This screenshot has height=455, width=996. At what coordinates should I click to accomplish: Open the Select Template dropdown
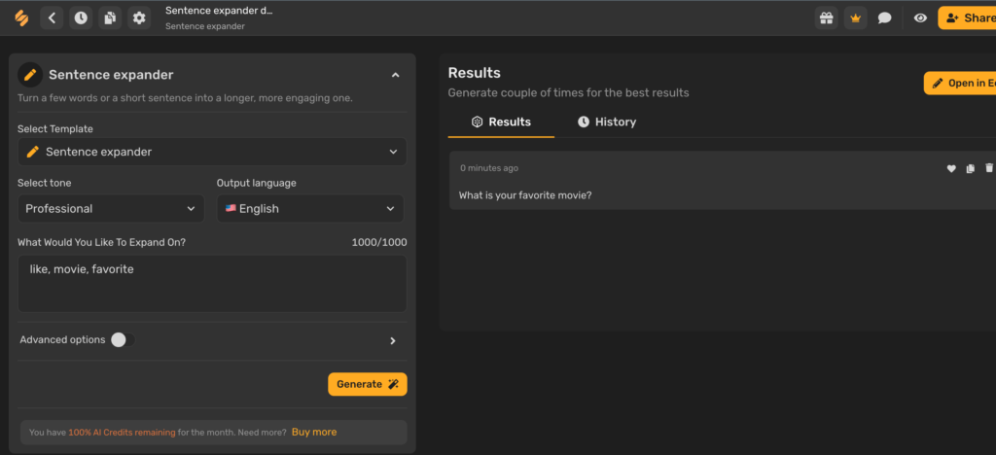pos(212,152)
